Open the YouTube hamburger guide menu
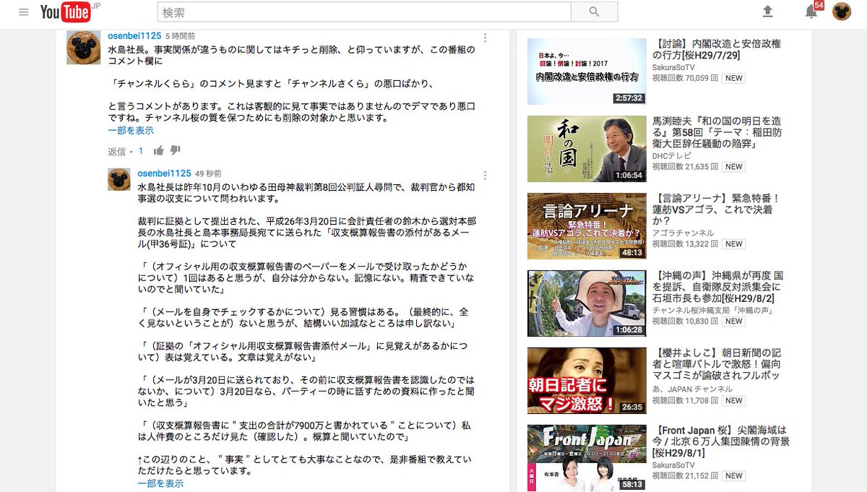This screenshot has height=492, width=867. click(24, 12)
